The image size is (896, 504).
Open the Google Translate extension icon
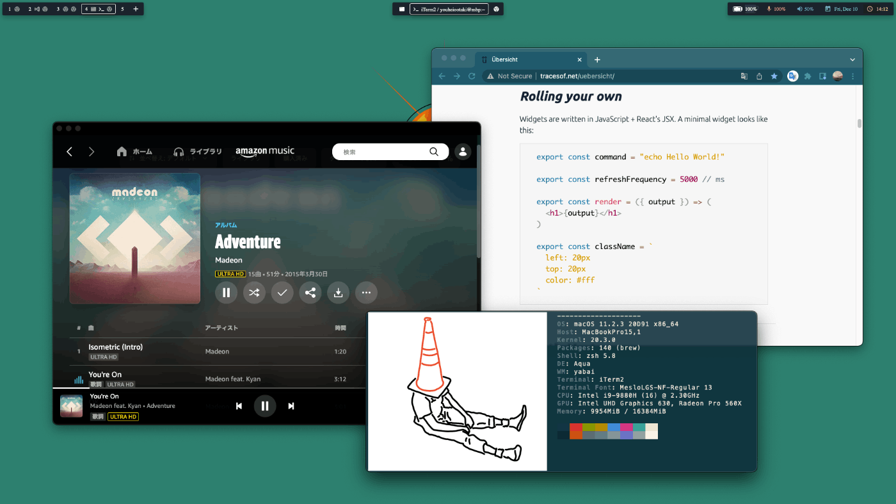point(793,76)
